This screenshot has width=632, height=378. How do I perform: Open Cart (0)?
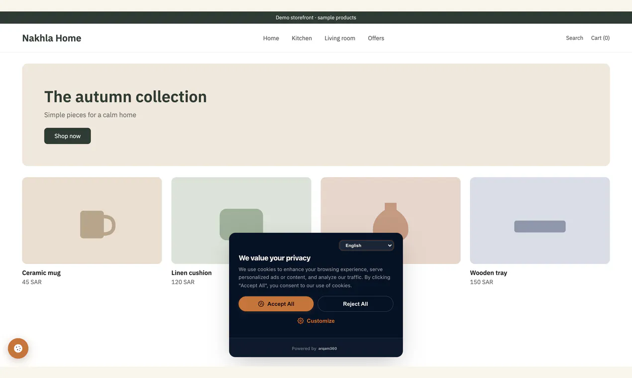(x=600, y=38)
